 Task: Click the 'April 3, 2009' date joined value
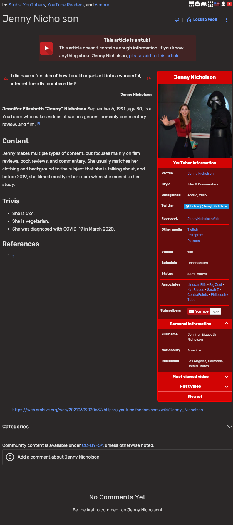(197, 195)
